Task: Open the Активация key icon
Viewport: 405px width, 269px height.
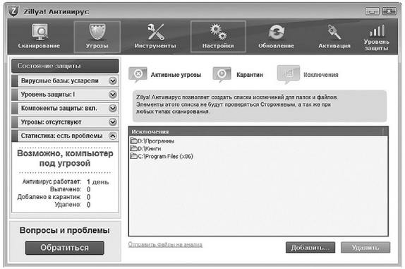Action: point(334,32)
